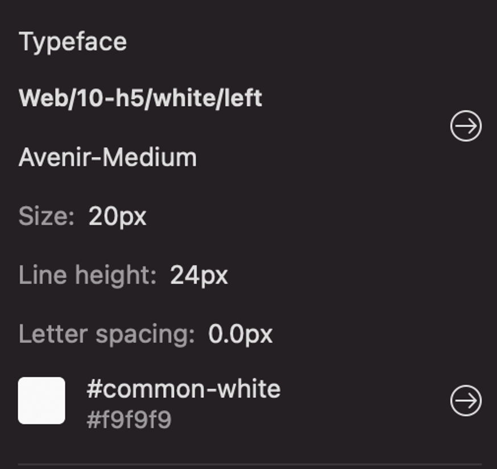Open text style details via arrow icon
The width and height of the screenshot is (497, 469).
[x=466, y=126]
